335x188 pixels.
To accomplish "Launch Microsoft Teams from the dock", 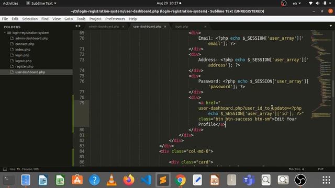I will [249, 180].
